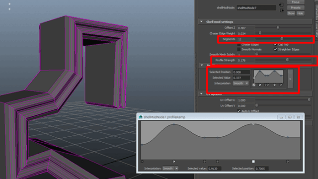Click the Maya icon in profileRamp title bar
This screenshot has height=179, width=318.
coord(141,117)
